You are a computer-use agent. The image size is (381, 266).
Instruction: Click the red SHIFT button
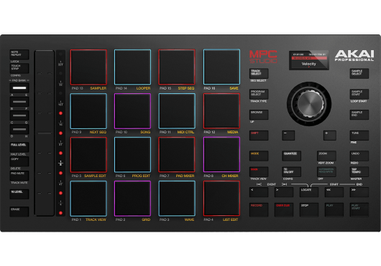click(259, 136)
